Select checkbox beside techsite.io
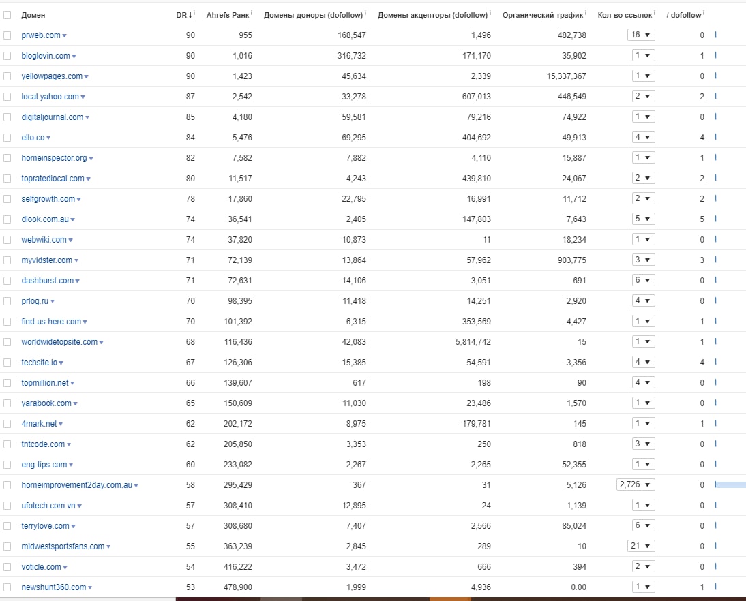 click(x=7, y=363)
